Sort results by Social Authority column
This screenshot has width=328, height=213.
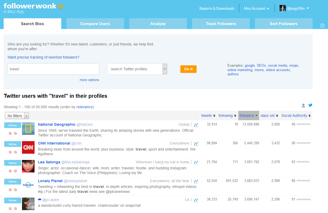click(x=296, y=116)
